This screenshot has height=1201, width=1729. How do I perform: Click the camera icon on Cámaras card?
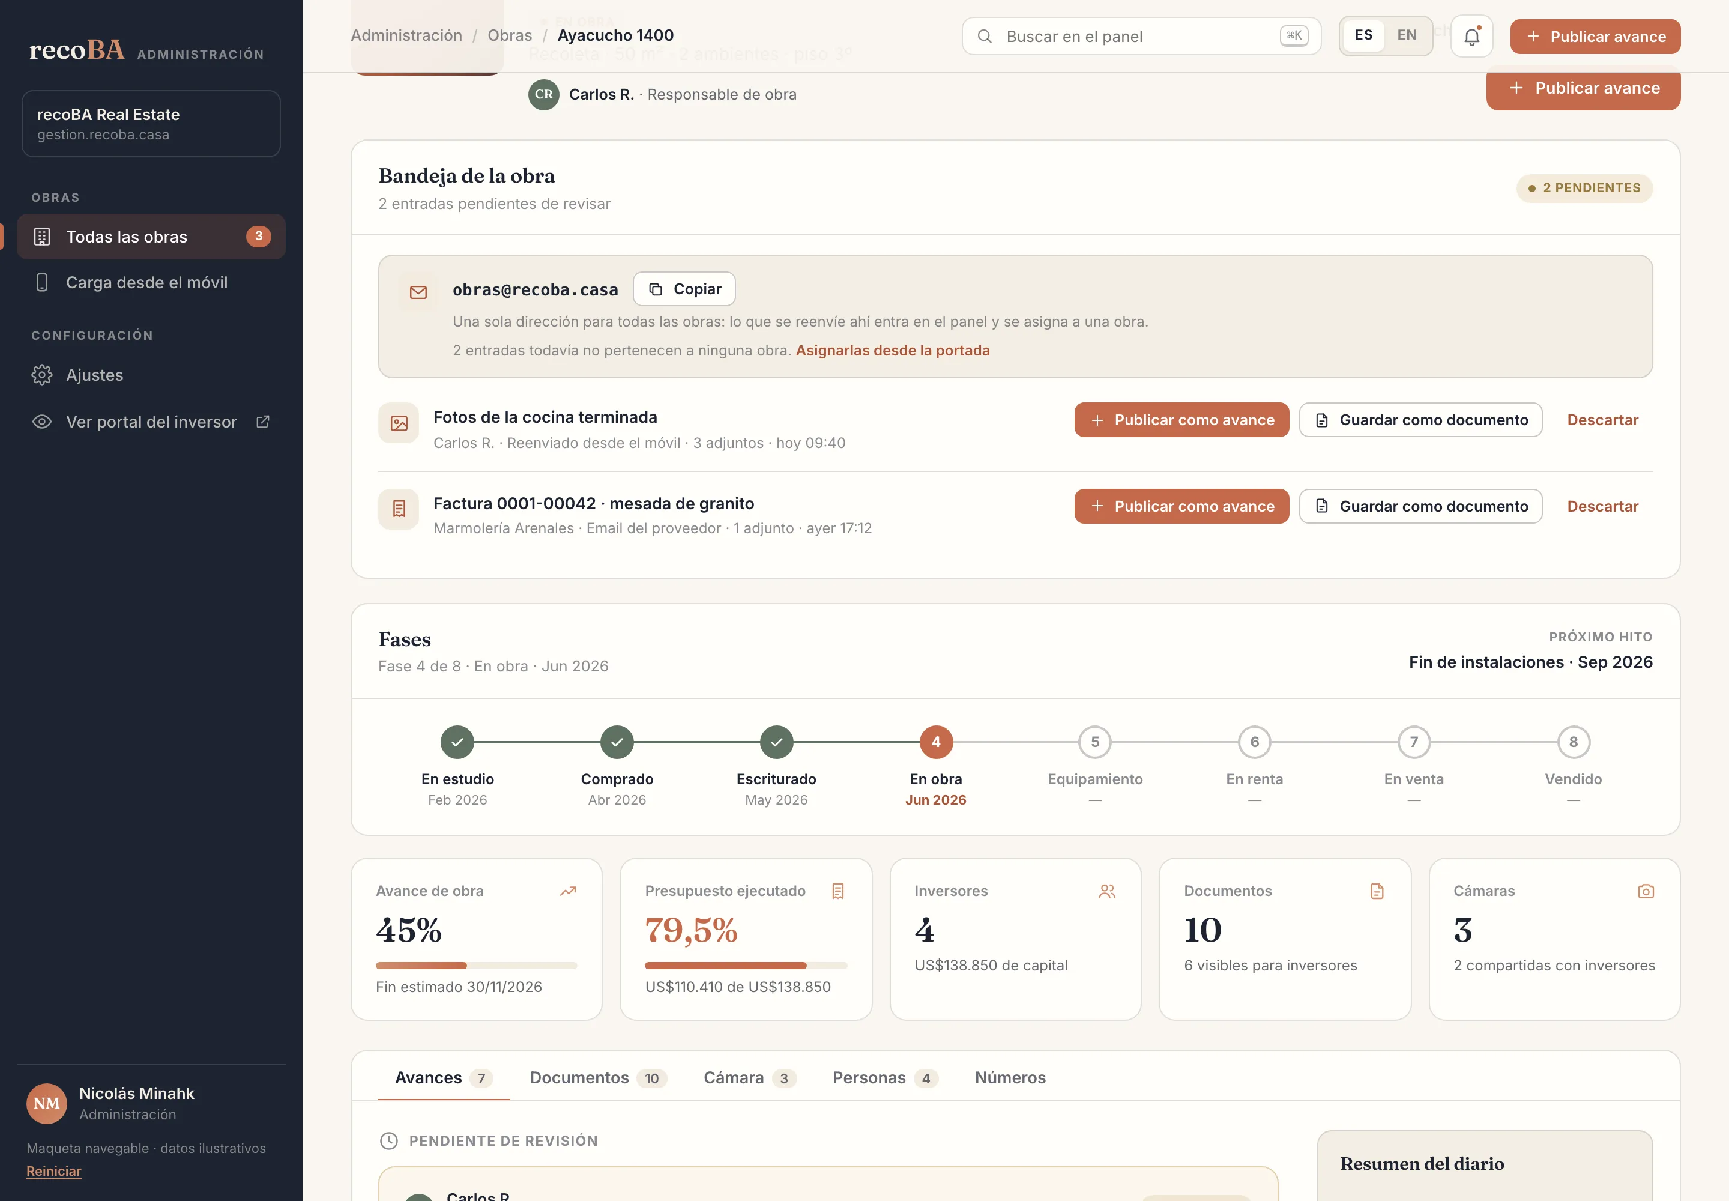point(1646,891)
